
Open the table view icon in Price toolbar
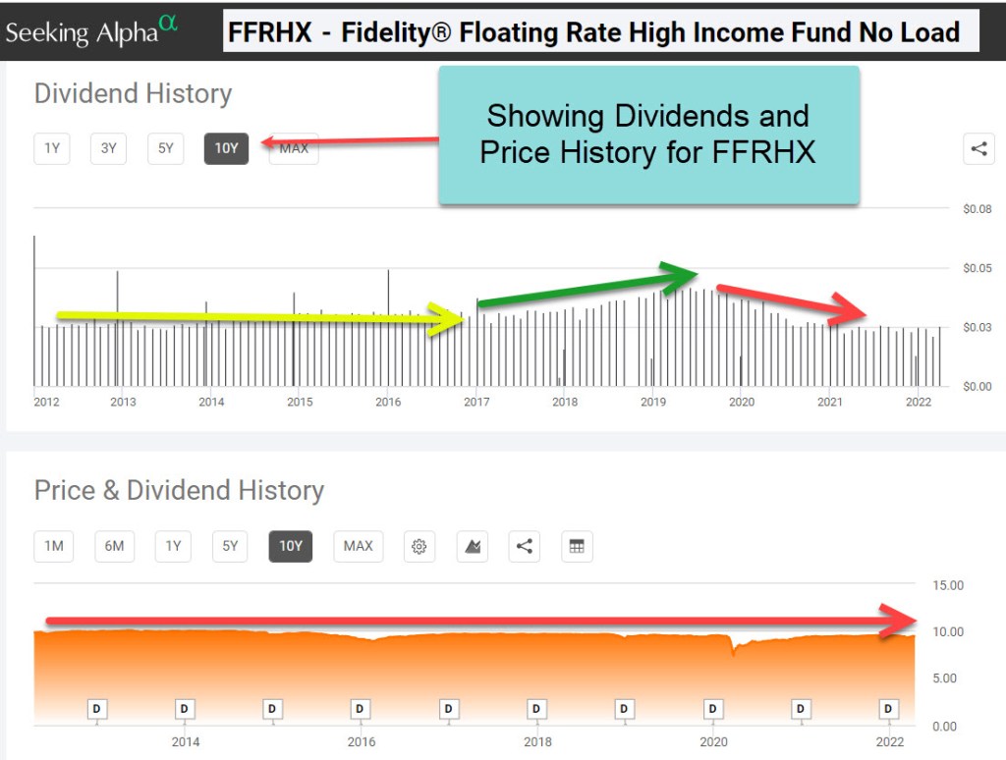pyautogui.click(x=577, y=546)
